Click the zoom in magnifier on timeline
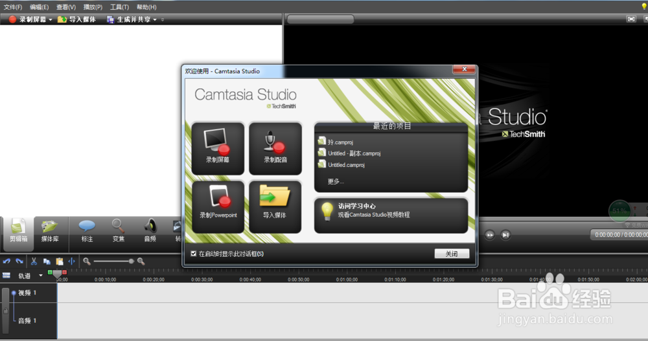Image resolution: width=648 pixels, height=341 pixels. 141,261
